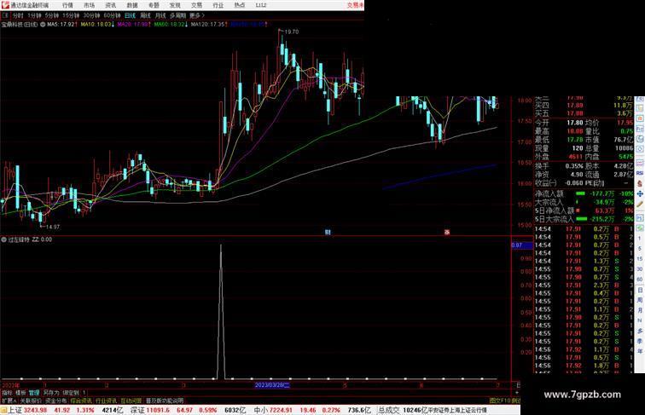Open the 互动问答 bottom tab
Viewport: 645px width, 415px height.
point(131,401)
